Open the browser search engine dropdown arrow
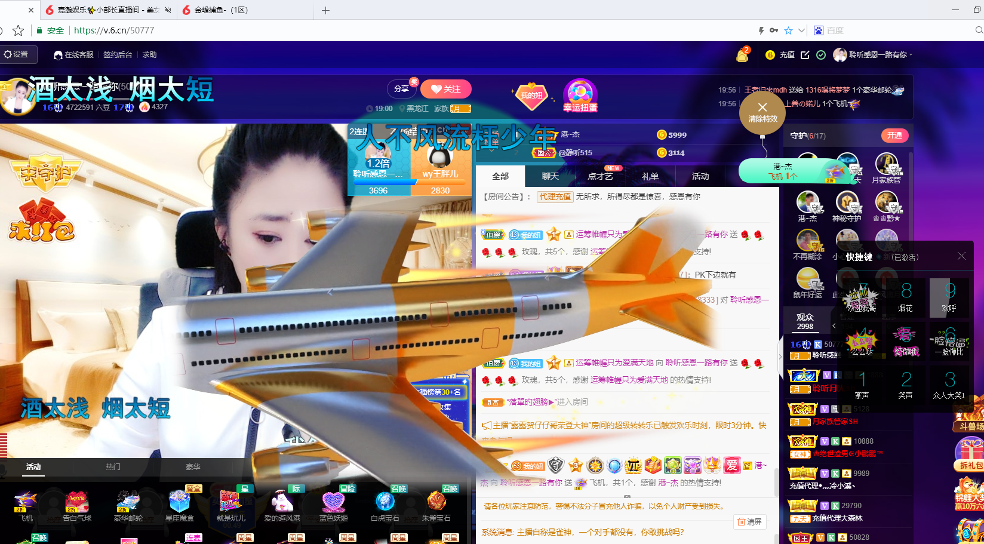 [802, 30]
